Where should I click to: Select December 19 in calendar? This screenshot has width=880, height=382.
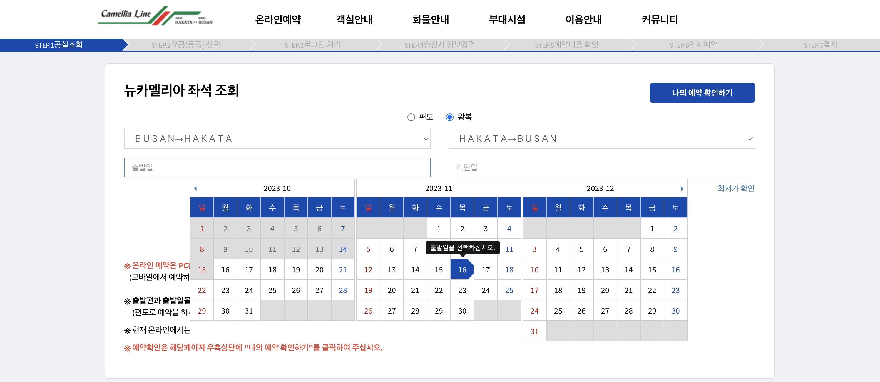pyautogui.click(x=581, y=290)
